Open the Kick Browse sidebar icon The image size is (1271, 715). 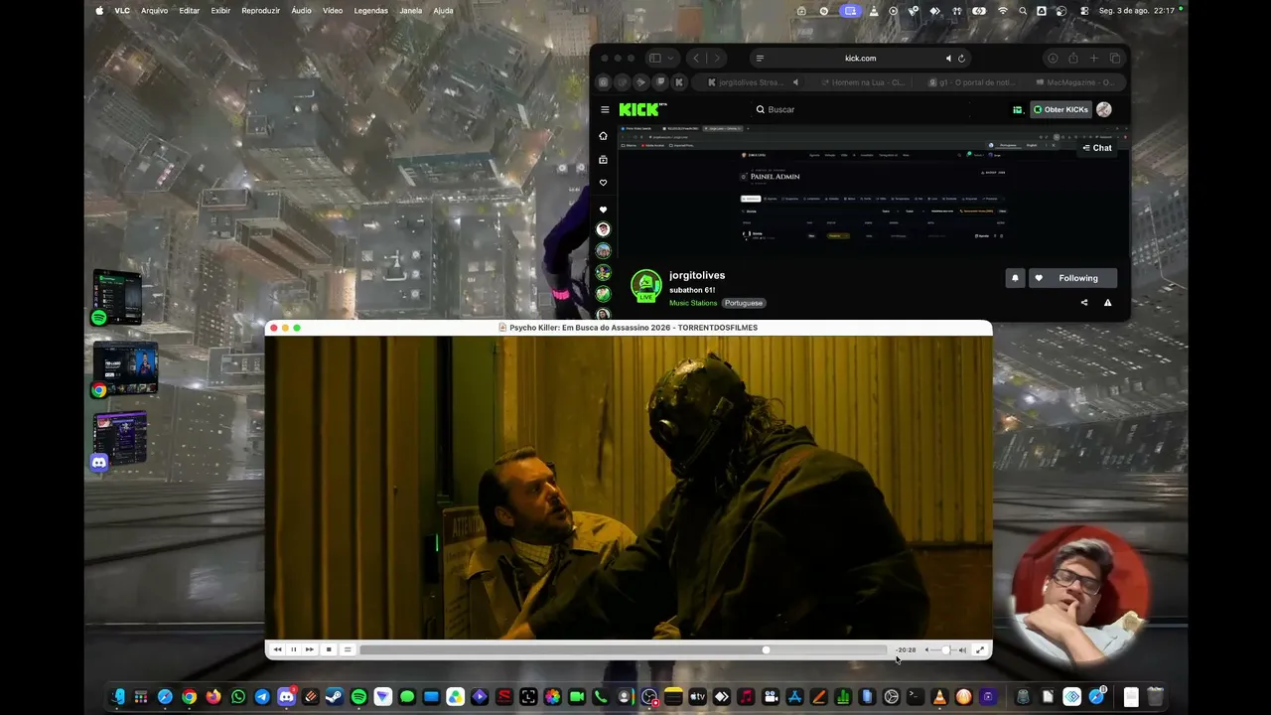tap(603, 160)
